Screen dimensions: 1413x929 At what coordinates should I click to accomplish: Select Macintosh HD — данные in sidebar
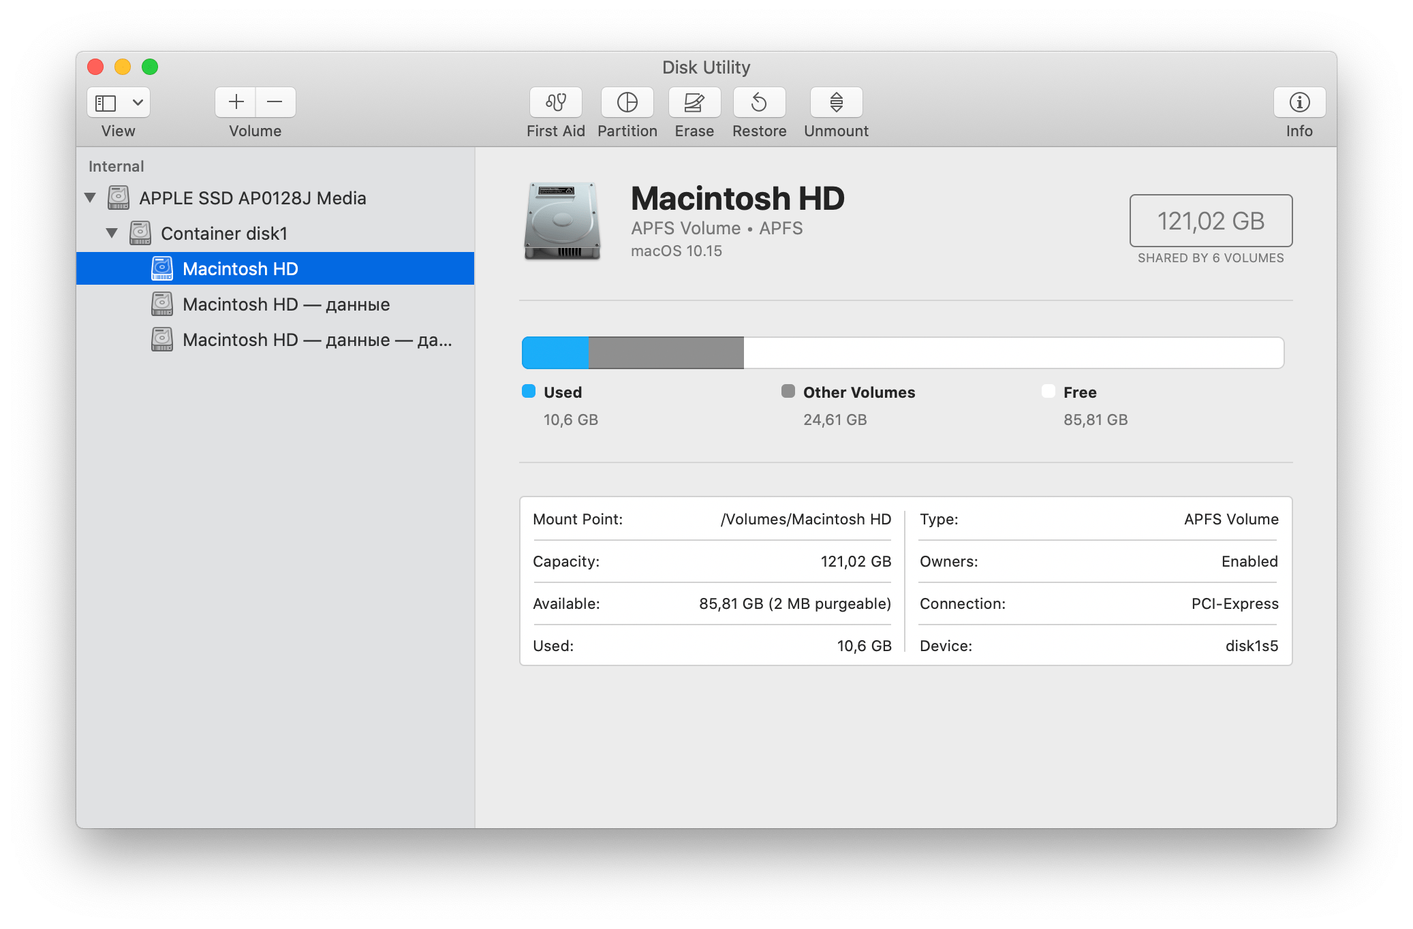click(286, 304)
